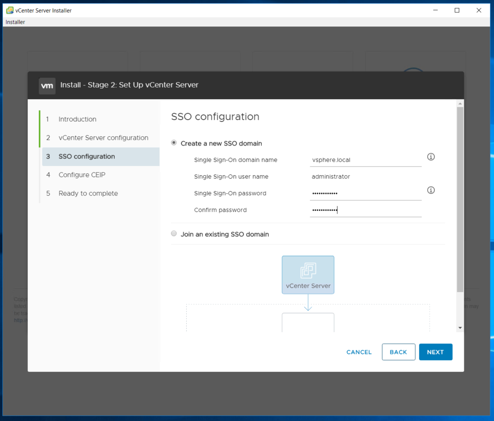Click the Single Sign-On password field
This screenshot has width=494, height=421.
pyautogui.click(x=365, y=193)
